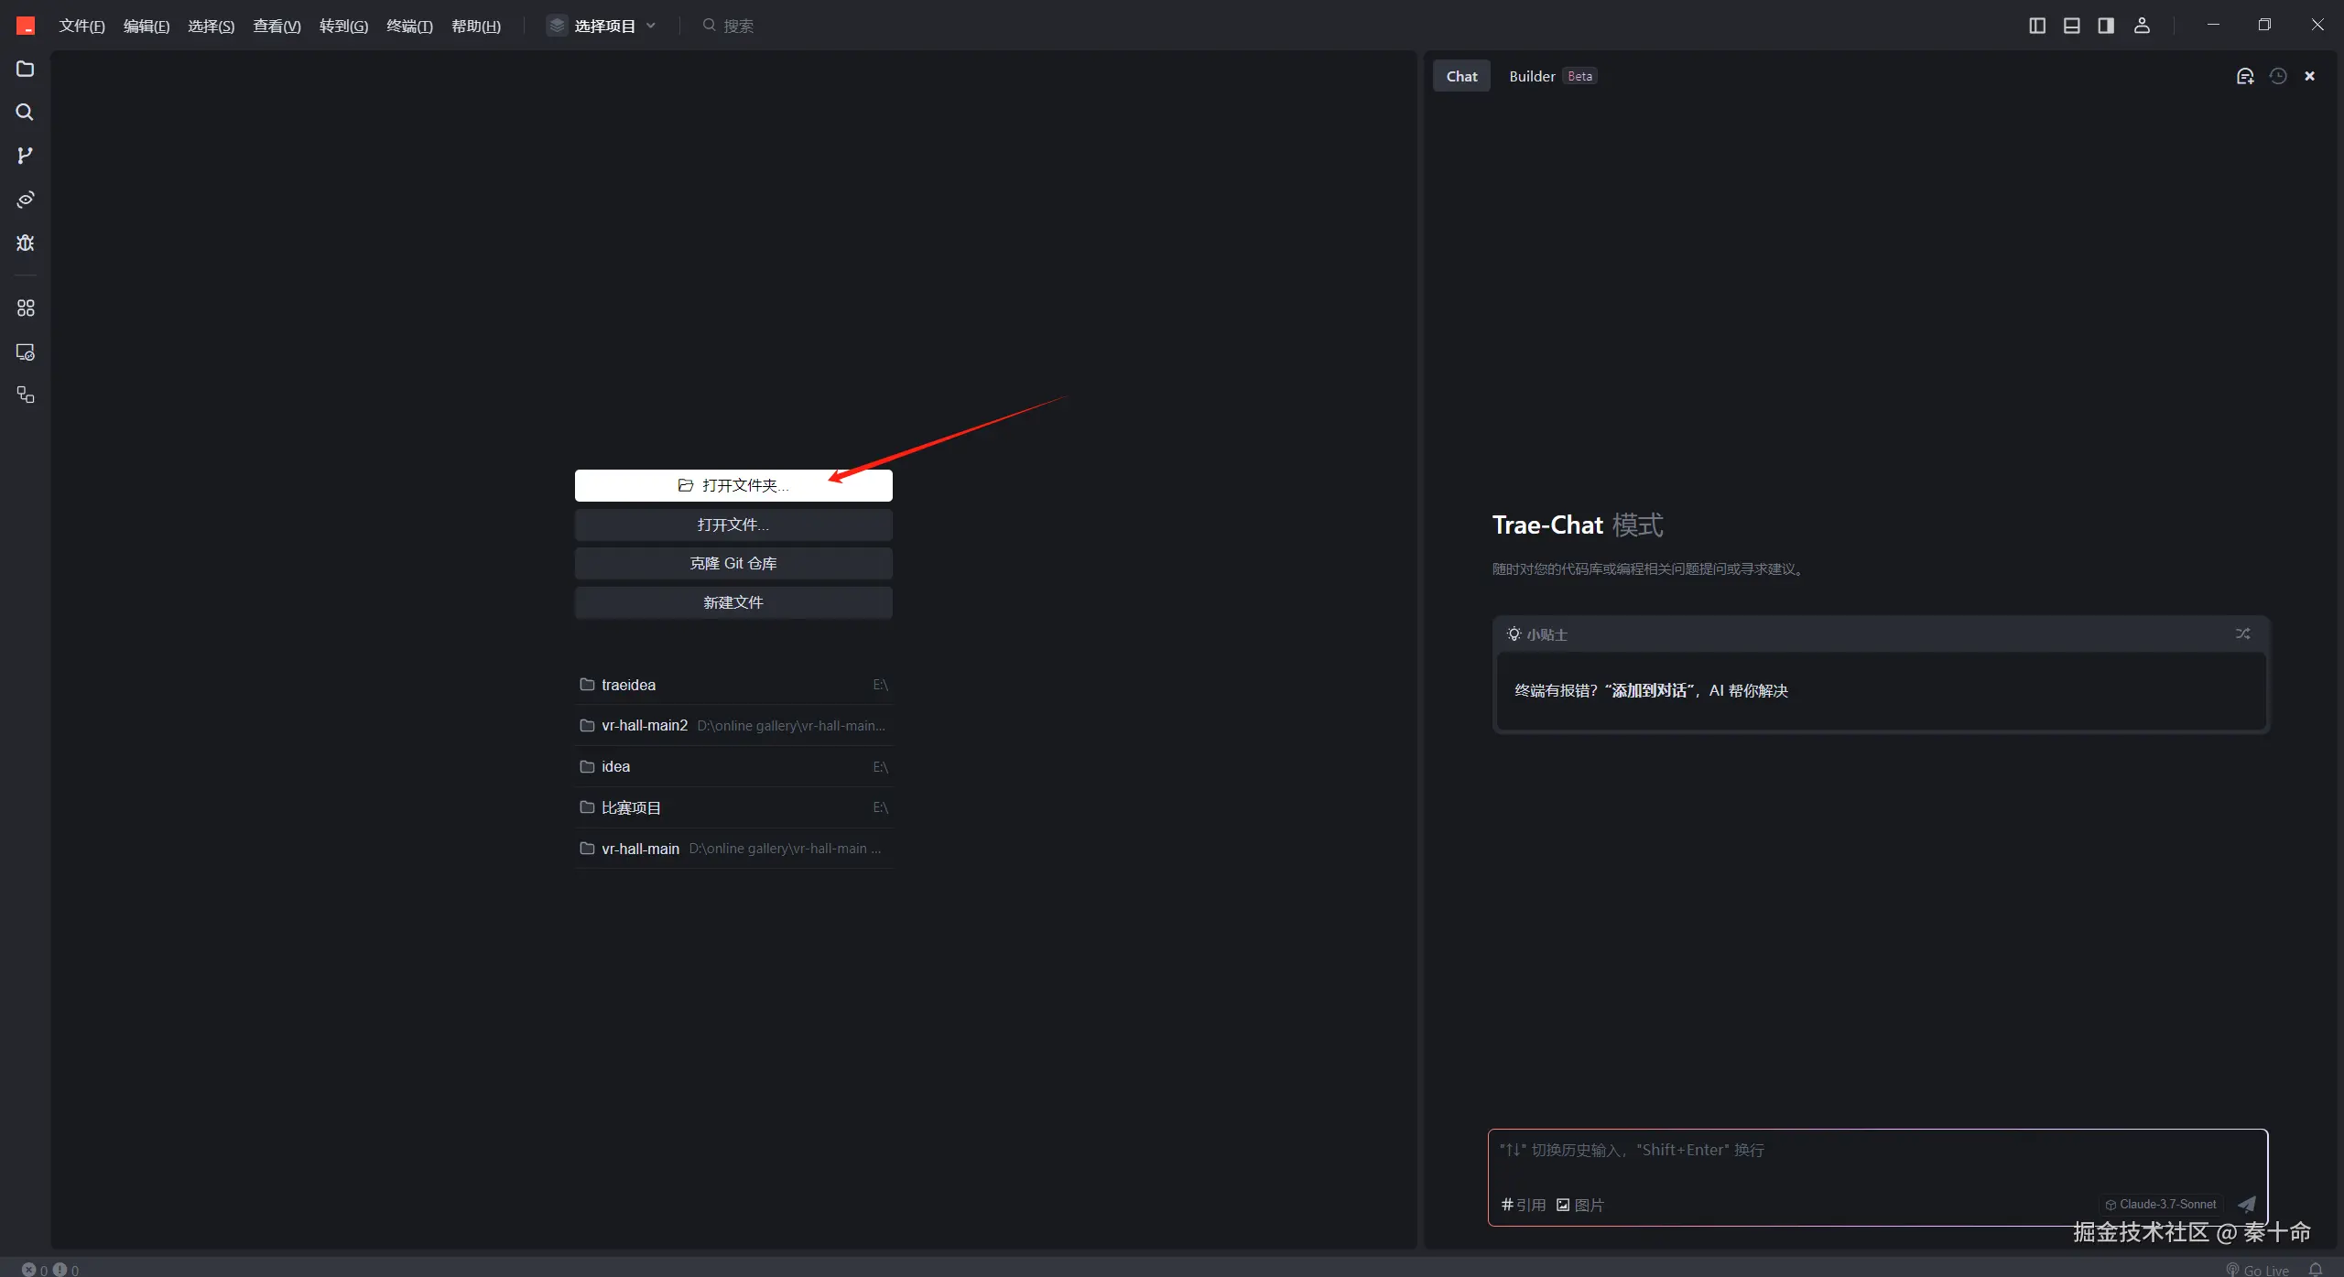Open the Debug bug icon in sidebar
Viewport: 2344px width, 1277px height.
click(26, 243)
